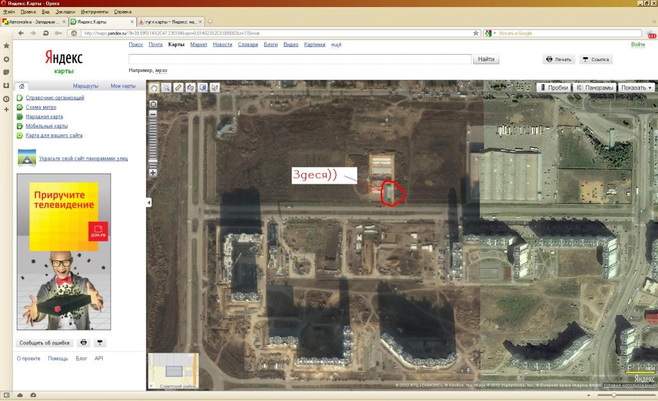Click the browser reload icon
The width and height of the screenshot is (658, 401).
[46, 33]
